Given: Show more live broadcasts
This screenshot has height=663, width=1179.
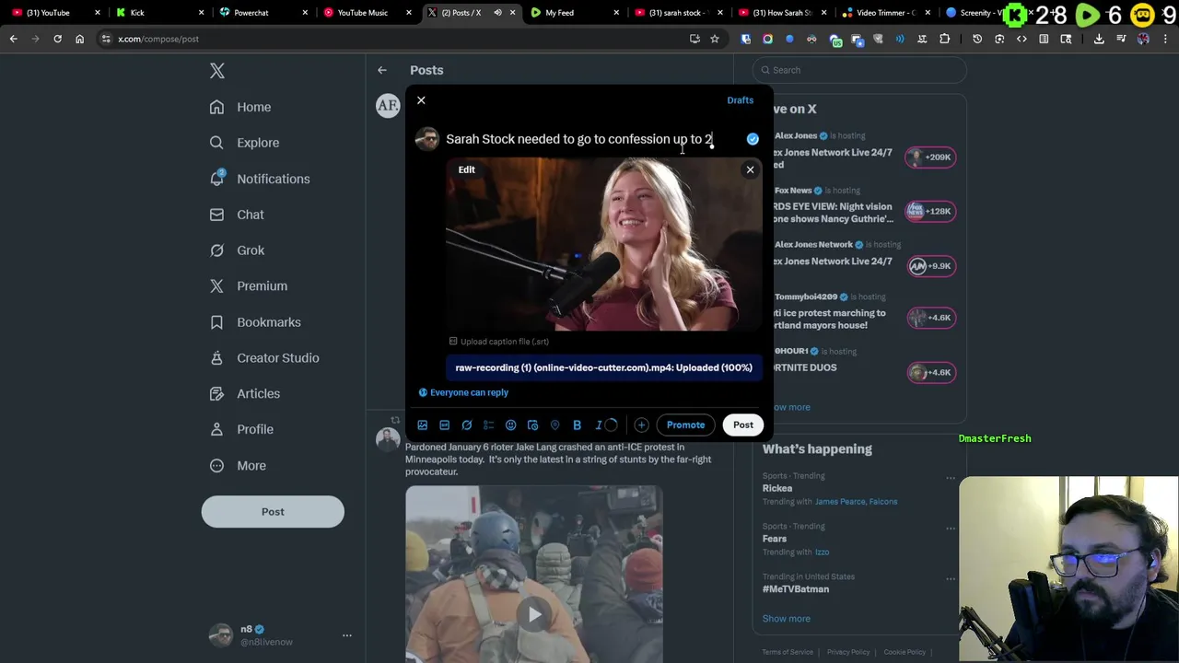Looking at the screenshot, I should [790, 407].
